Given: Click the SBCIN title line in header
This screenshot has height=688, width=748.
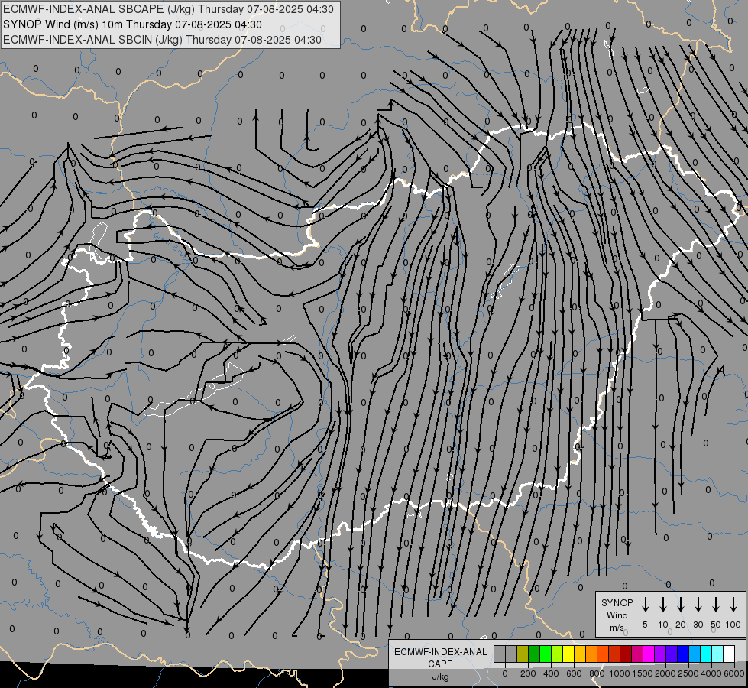Looking at the screenshot, I should click(162, 40).
